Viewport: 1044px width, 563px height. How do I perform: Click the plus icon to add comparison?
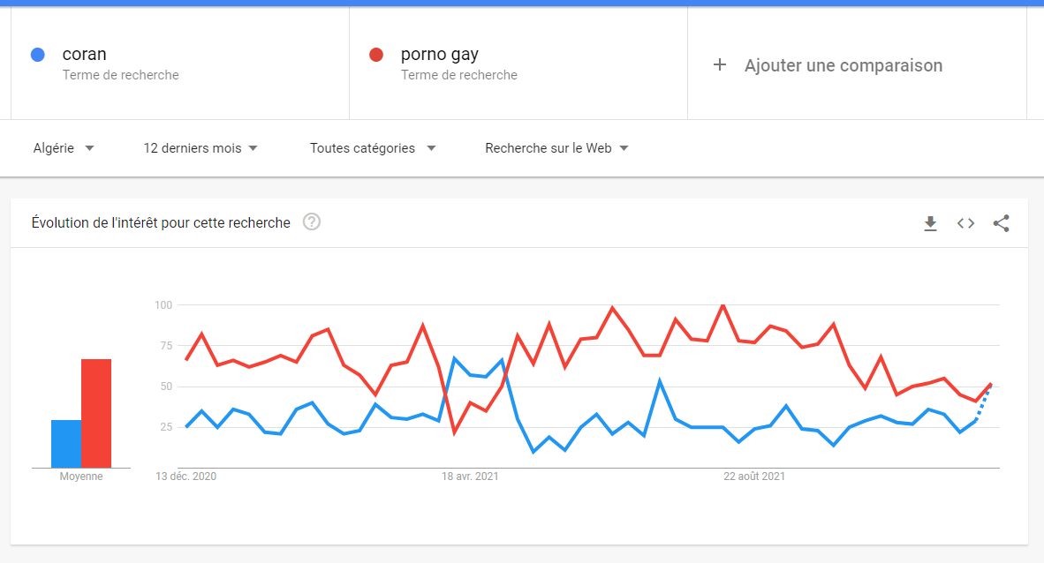[720, 64]
